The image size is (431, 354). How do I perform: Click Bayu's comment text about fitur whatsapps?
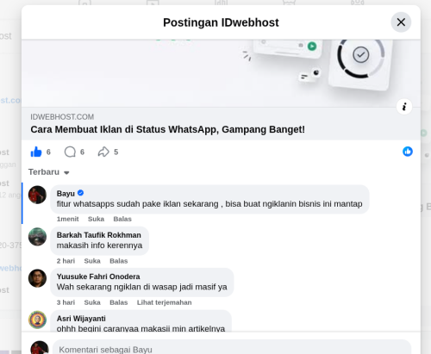click(x=209, y=204)
